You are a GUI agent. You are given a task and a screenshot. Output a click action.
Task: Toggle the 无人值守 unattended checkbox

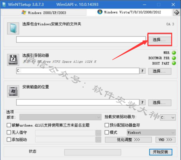point(9,132)
